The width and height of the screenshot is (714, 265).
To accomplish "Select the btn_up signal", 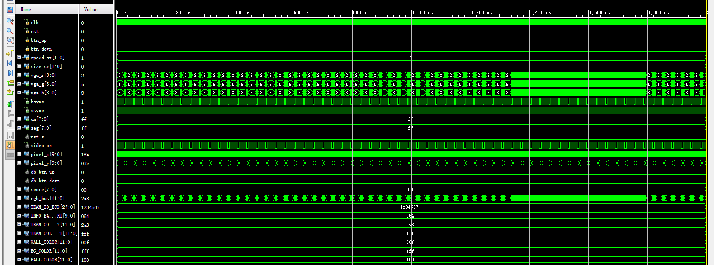I will click(38, 40).
